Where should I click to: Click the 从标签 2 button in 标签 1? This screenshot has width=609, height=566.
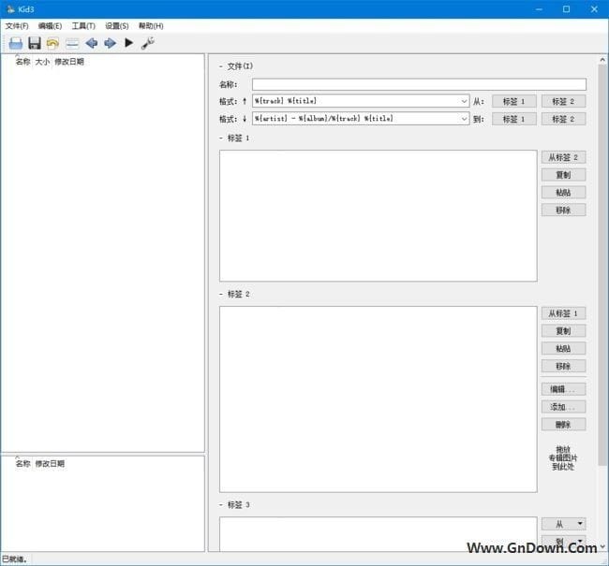[563, 157]
